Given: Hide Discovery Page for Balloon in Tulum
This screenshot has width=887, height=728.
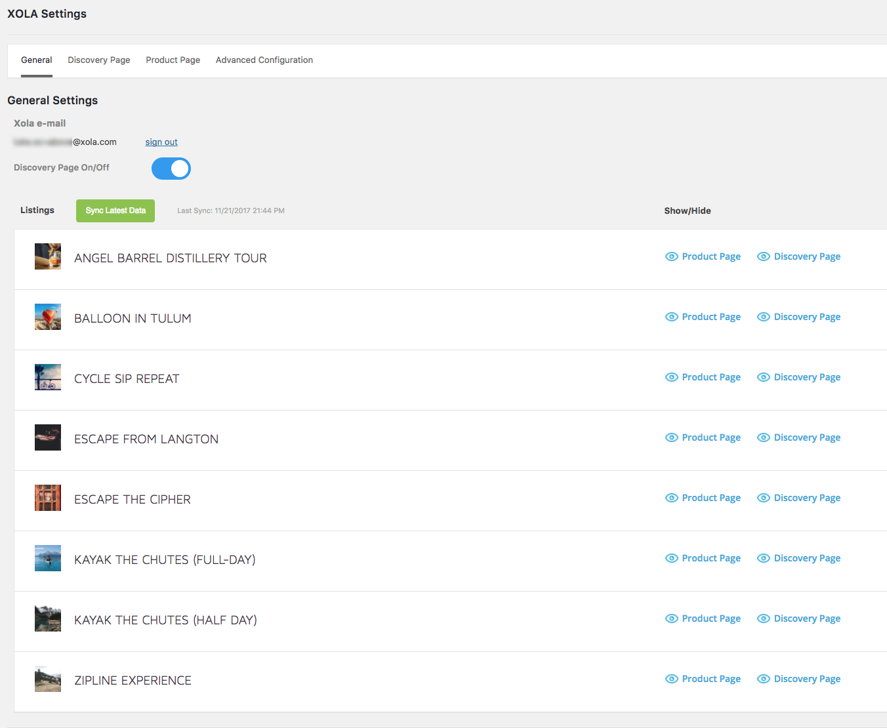Looking at the screenshot, I should [798, 317].
